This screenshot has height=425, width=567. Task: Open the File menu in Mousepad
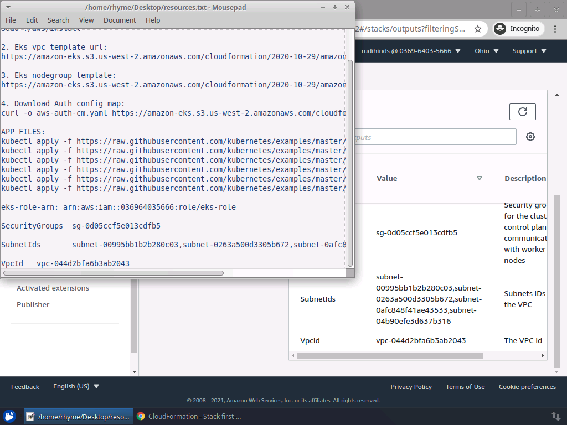point(11,20)
